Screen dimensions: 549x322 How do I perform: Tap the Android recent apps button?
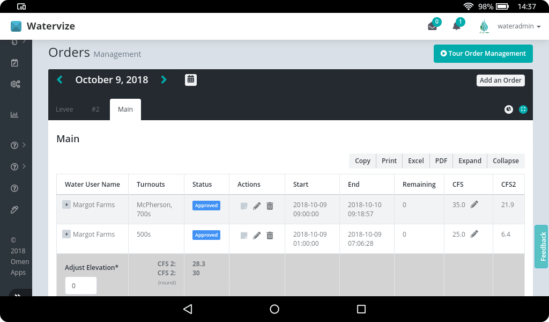tap(361, 309)
